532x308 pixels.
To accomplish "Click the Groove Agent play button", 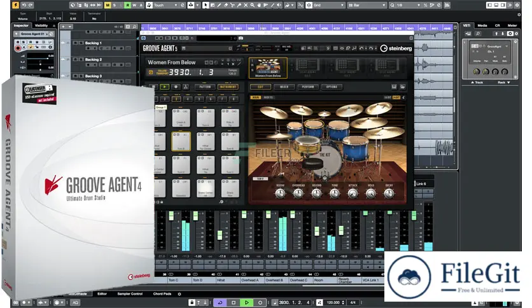I will coord(165,87).
